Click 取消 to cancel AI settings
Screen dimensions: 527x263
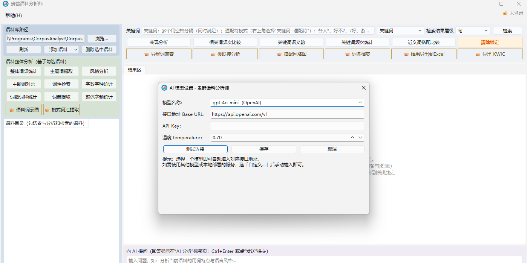point(332,149)
